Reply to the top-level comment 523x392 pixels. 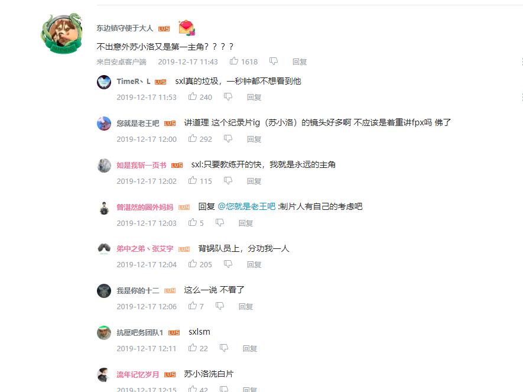pyautogui.click(x=299, y=61)
